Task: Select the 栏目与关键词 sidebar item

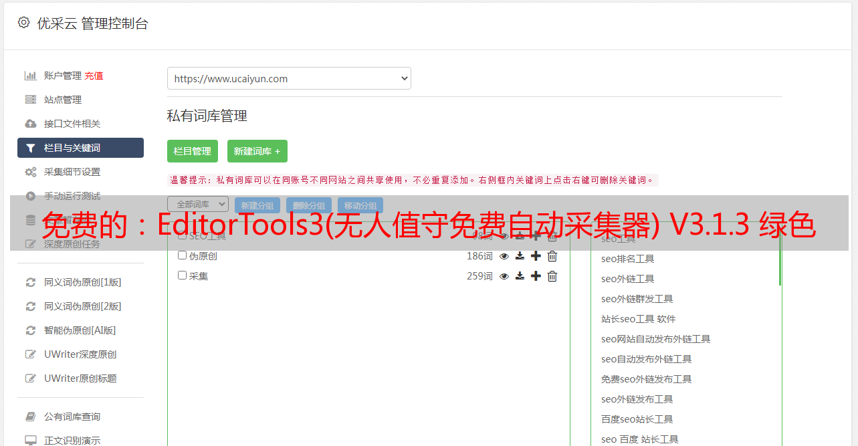Action: 80,148
